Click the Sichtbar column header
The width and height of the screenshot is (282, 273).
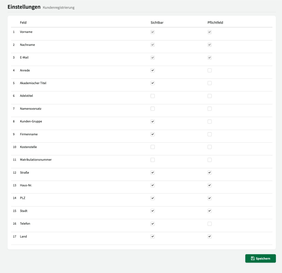157,23
